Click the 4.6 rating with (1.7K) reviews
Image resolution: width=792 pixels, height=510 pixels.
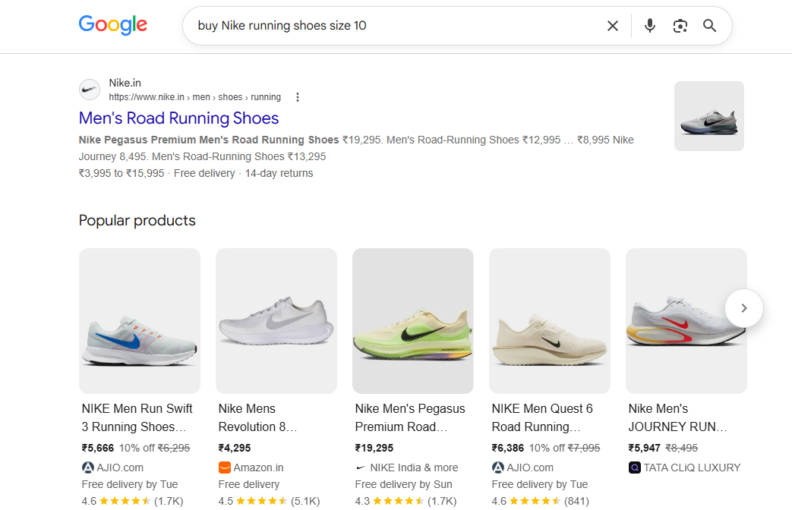[132, 501]
